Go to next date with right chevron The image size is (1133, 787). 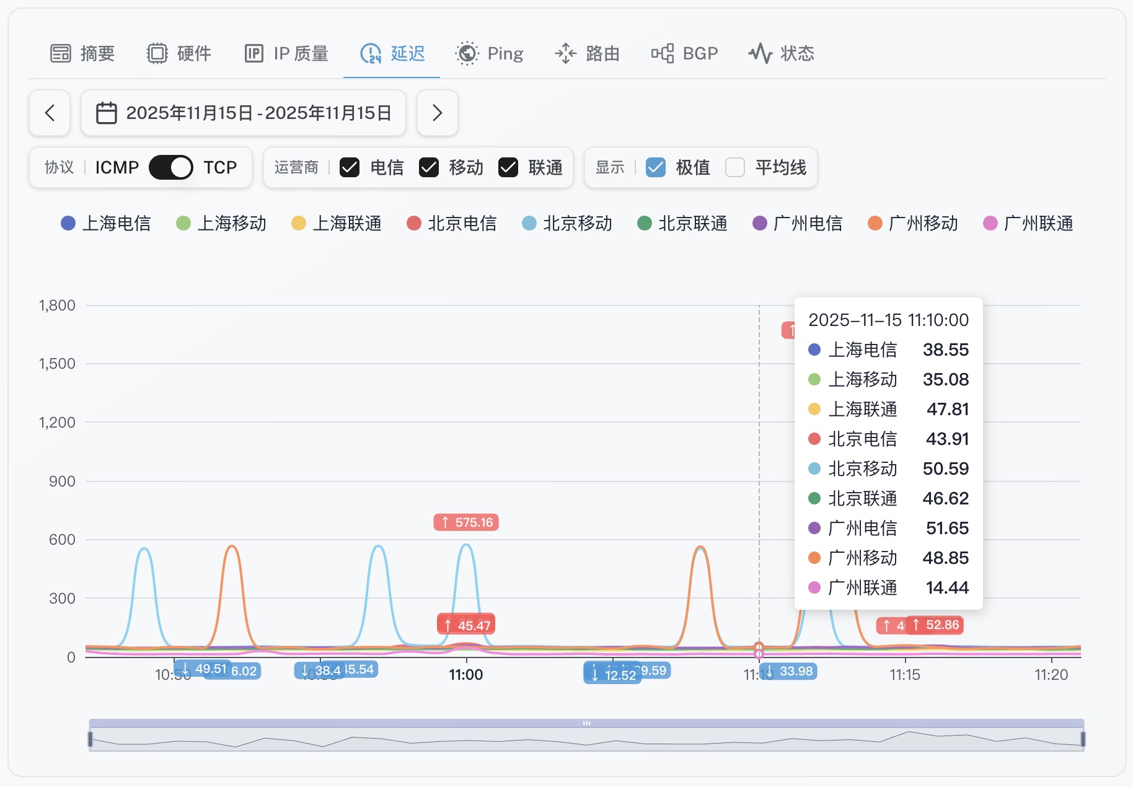tap(438, 113)
